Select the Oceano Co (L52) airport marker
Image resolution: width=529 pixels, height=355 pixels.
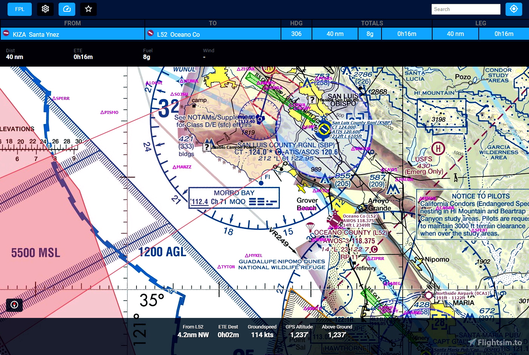334,220
